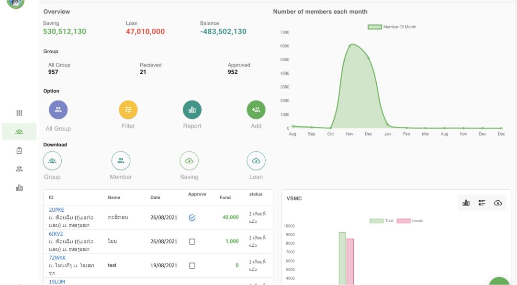The width and height of the screenshot is (517, 285).
Task: Open group ID 2UPKE link
Action: (x=56, y=210)
